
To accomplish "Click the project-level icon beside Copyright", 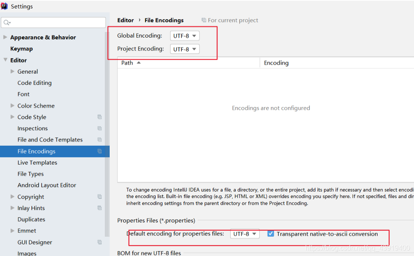I will click(x=99, y=196).
